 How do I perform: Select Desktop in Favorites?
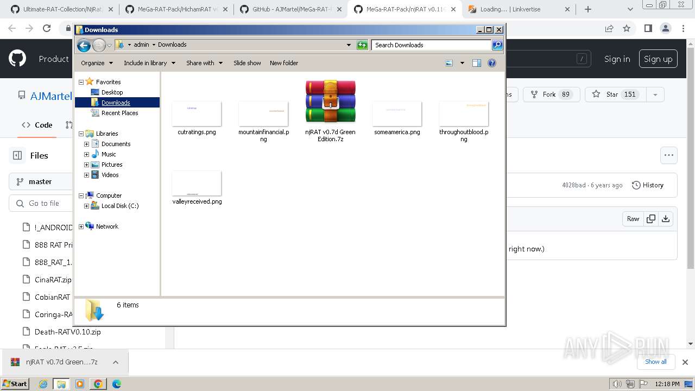[112, 92]
